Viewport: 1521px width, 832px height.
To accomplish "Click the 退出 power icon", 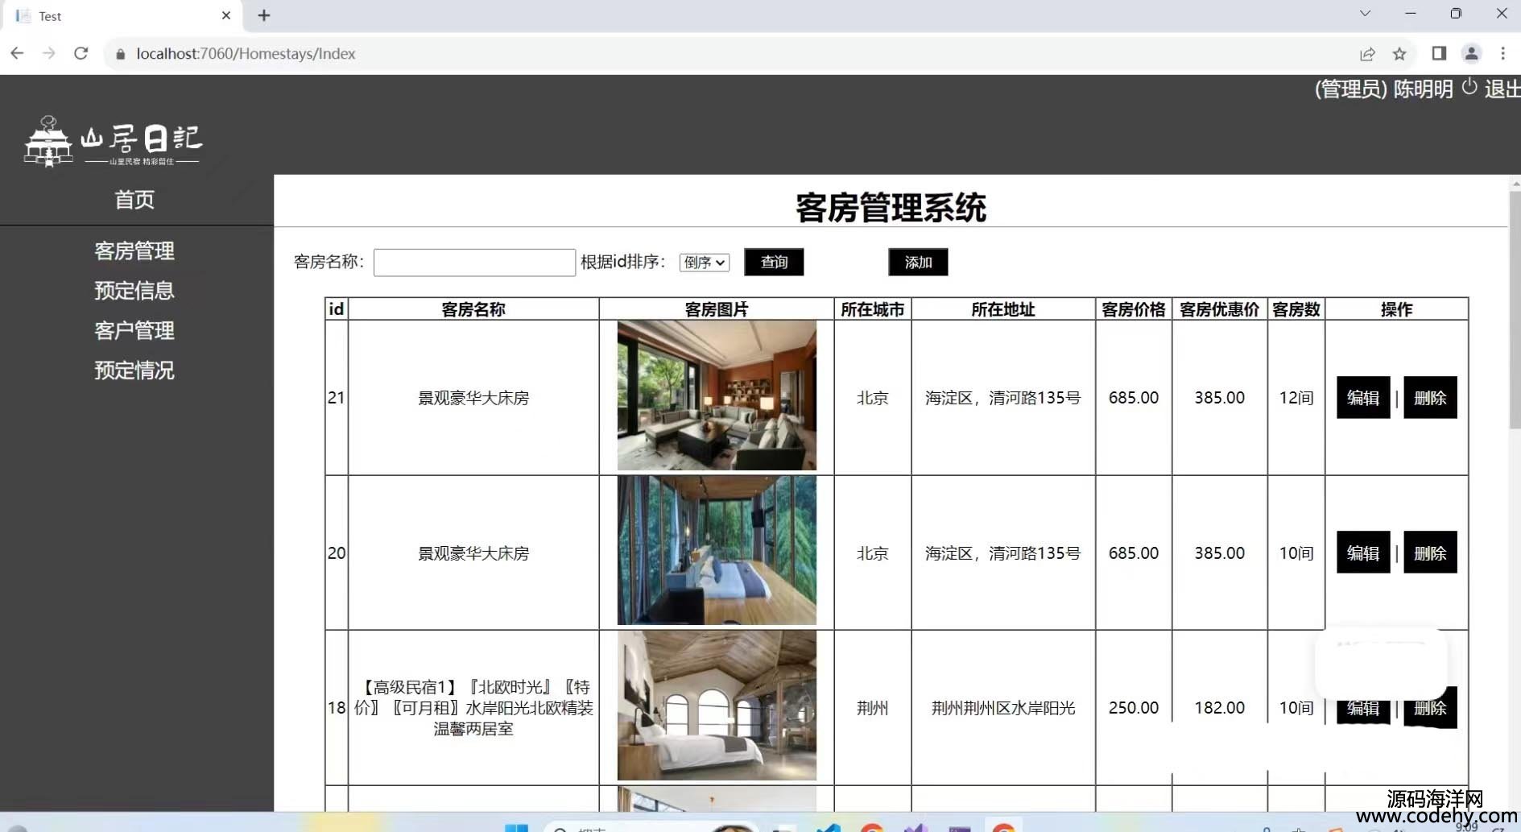I will [1469, 87].
